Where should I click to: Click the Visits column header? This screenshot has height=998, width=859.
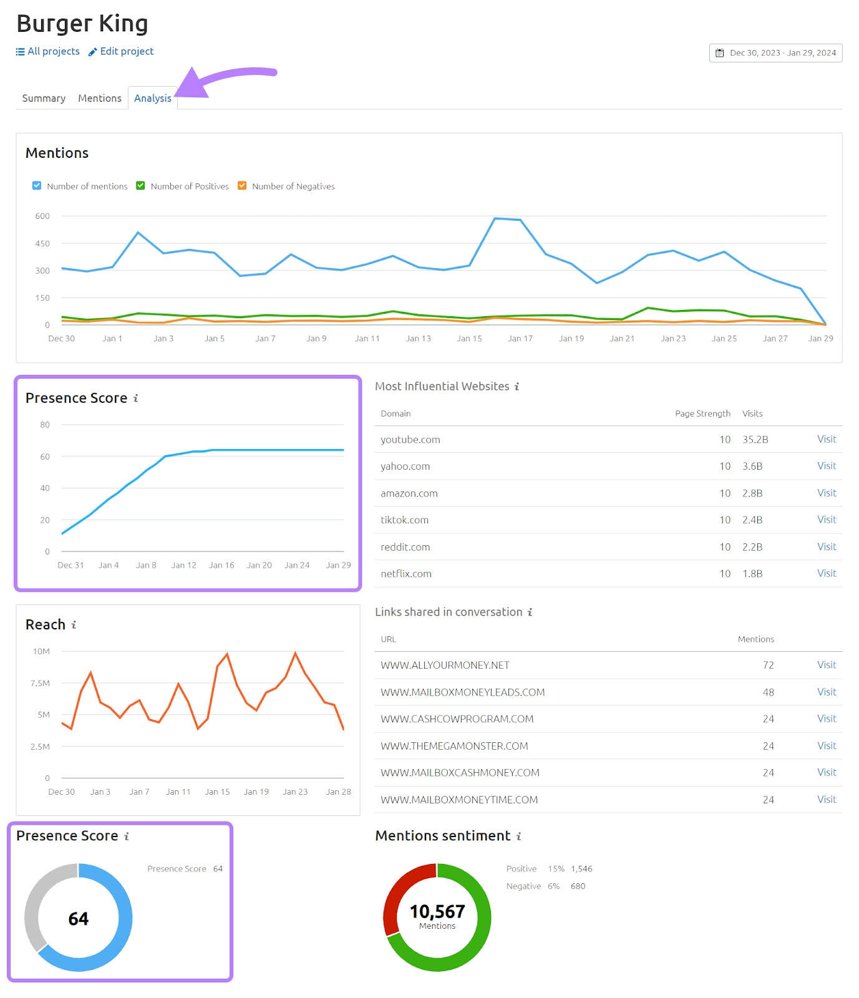(x=752, y=414)
